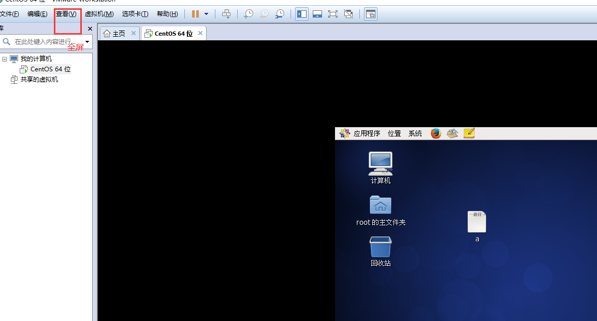Click the GNOME foot icon beside 应用程序
Screen dimensions: 597x321
(344, 133)
